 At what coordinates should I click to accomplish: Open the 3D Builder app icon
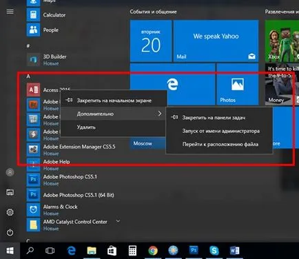coord(33,60)
